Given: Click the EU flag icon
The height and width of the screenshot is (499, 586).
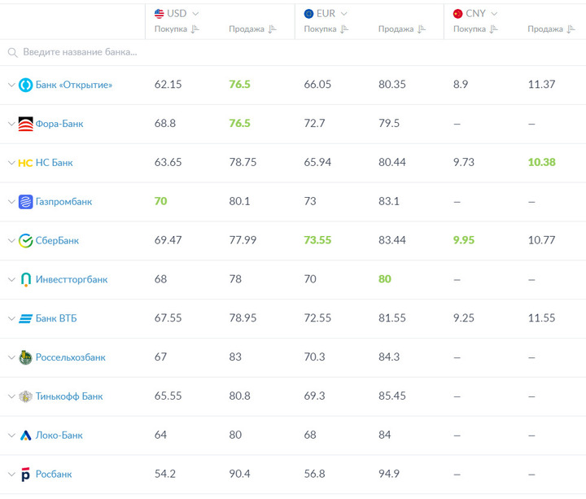Looking at the screenshot, I should tap(308, 14).
